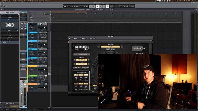The width and height of the screenshot is (198, 111).
Task: Click the Stop button in the transport
Action: [97, 6]
